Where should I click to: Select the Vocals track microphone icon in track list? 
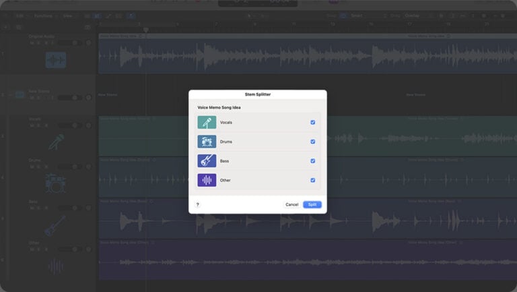(56, 142)
